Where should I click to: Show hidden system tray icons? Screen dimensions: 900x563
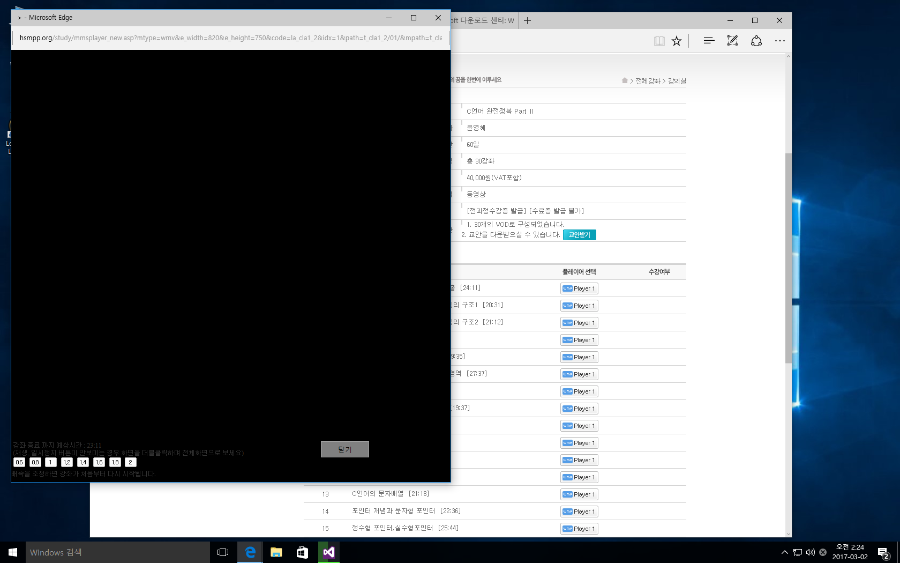[784, 552]
